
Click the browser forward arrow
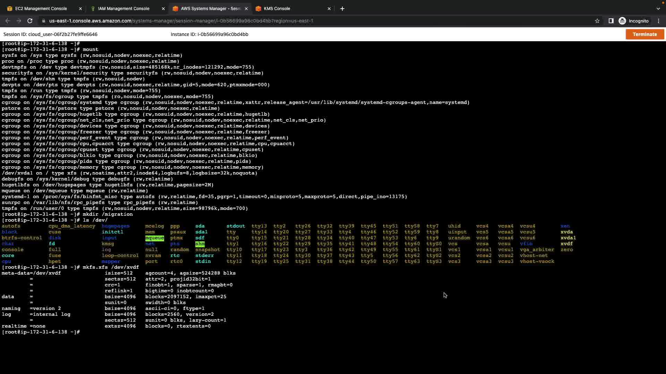(x=19, y=21)
